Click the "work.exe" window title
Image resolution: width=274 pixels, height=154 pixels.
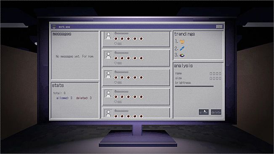64,27
